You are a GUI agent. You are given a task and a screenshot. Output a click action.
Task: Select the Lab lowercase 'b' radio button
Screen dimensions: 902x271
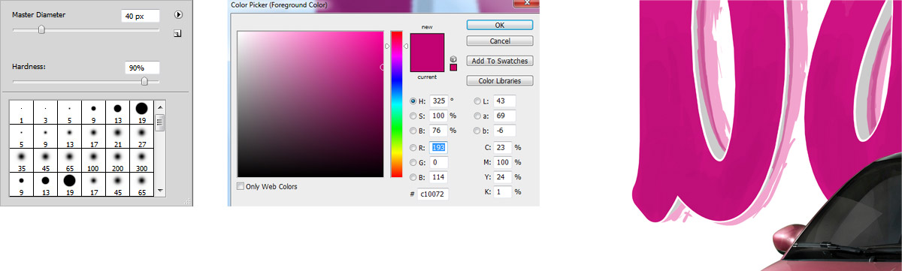tap(478, 131)
